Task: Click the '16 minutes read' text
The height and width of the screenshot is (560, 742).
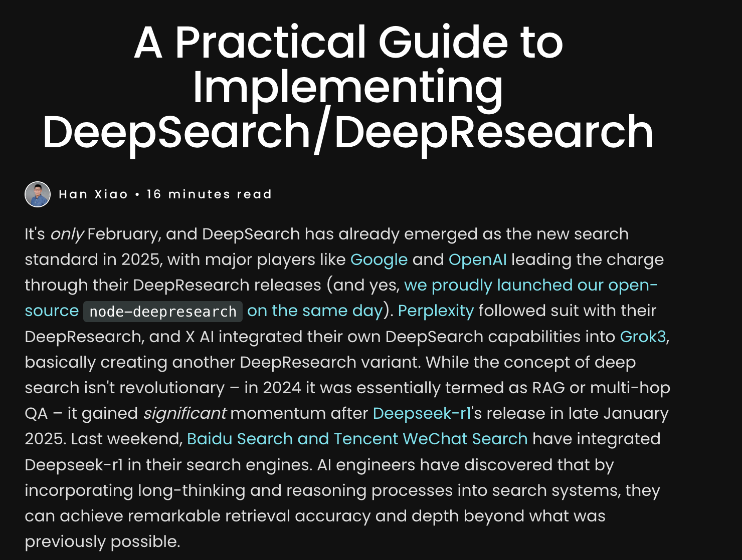Action: tap(210, 194)
